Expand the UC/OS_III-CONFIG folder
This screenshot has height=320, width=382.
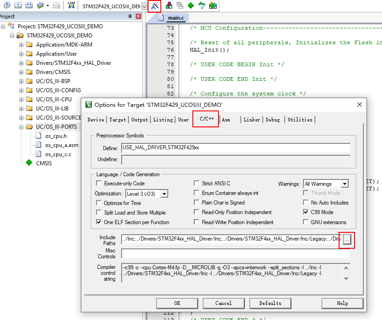(21, 90)
